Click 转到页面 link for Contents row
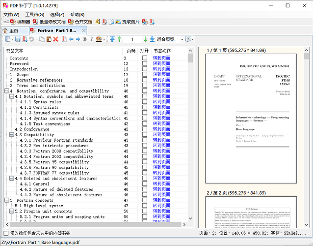 [x=161, y=58]
